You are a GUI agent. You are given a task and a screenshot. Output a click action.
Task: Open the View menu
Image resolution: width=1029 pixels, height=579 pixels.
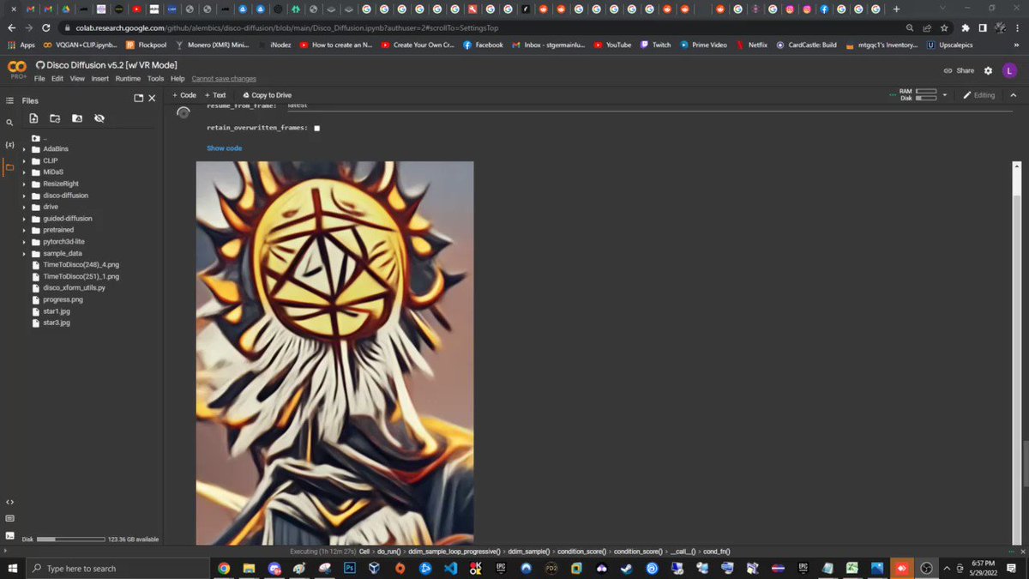tap(77, 79)
